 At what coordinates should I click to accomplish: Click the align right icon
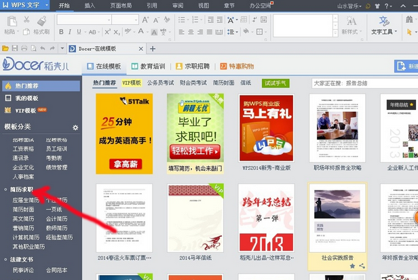coord(200,32)
